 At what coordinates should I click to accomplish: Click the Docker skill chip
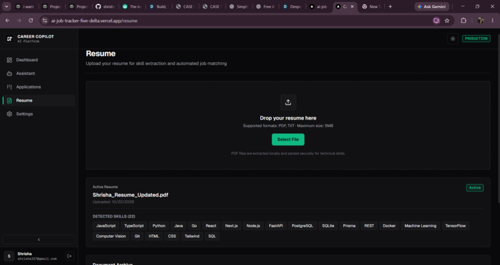(389, 226)
